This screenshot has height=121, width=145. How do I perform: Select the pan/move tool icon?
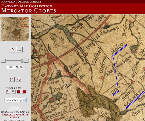[12, 50]
